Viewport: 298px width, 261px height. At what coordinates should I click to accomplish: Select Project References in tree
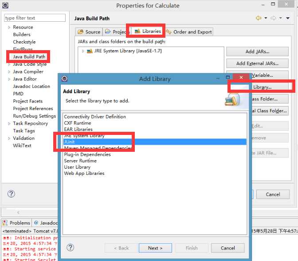[x=33, y=109]
